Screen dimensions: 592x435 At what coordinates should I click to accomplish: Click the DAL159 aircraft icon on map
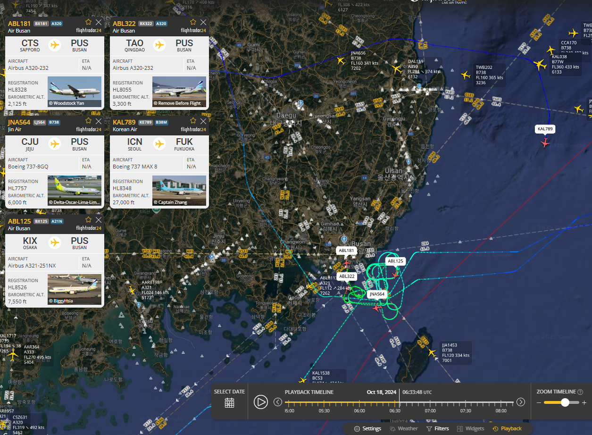(x=396, y=69)
